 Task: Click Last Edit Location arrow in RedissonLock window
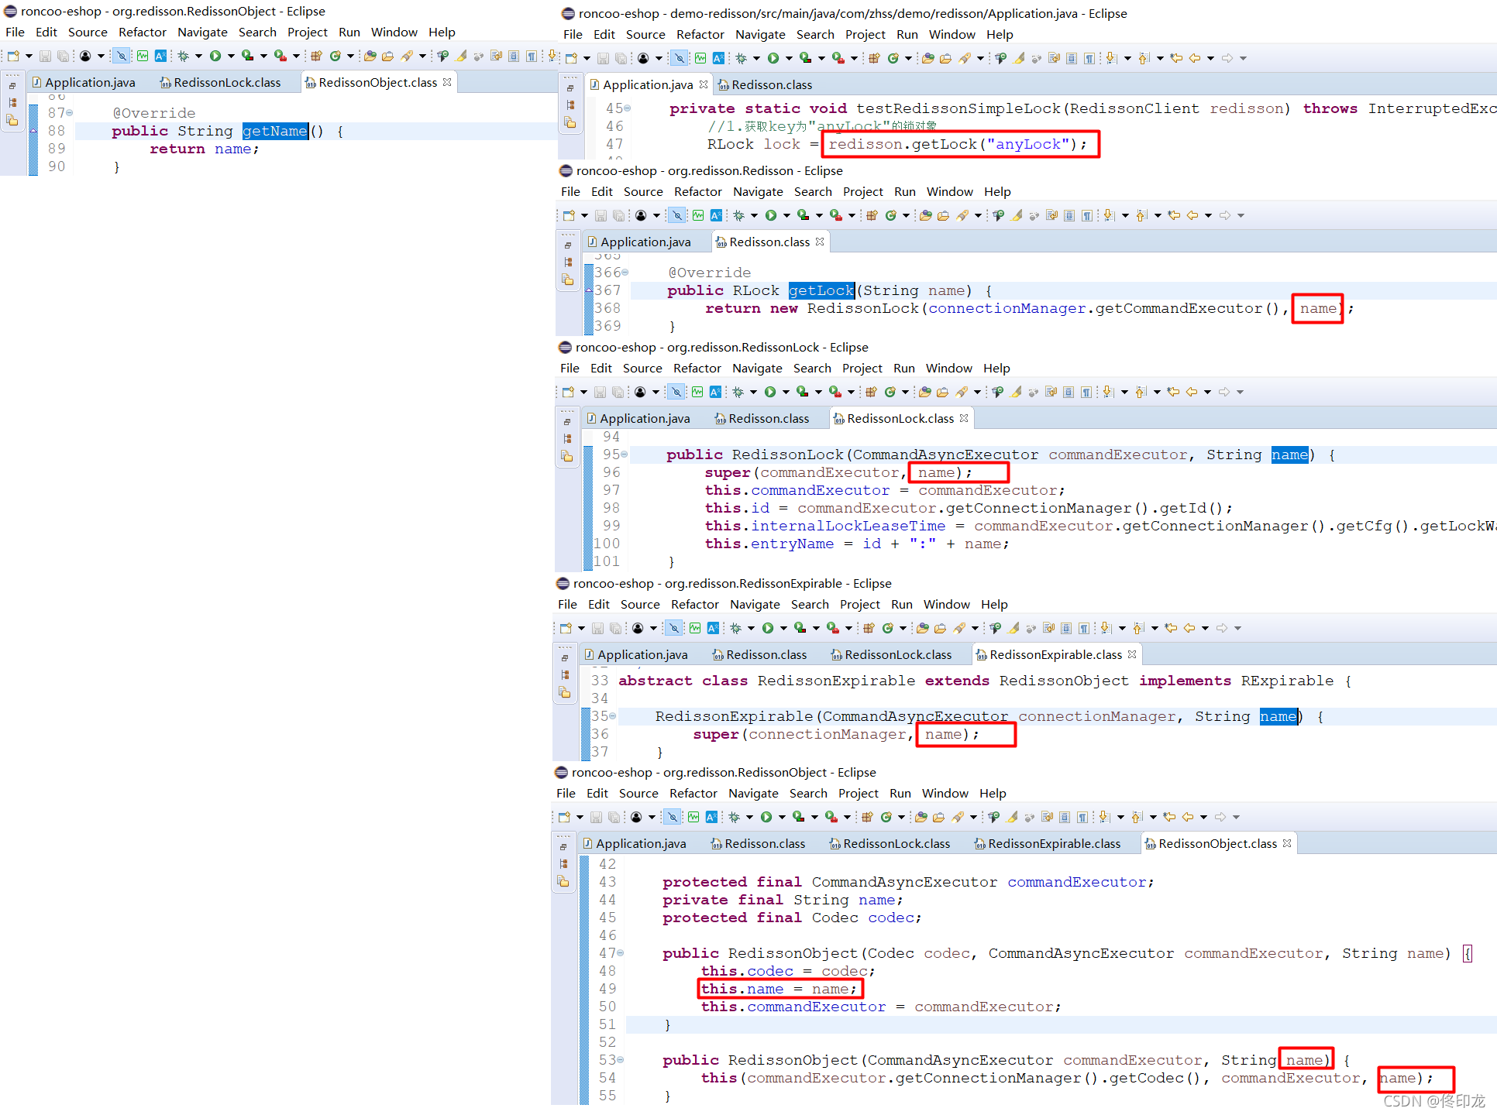(1173, 392)
